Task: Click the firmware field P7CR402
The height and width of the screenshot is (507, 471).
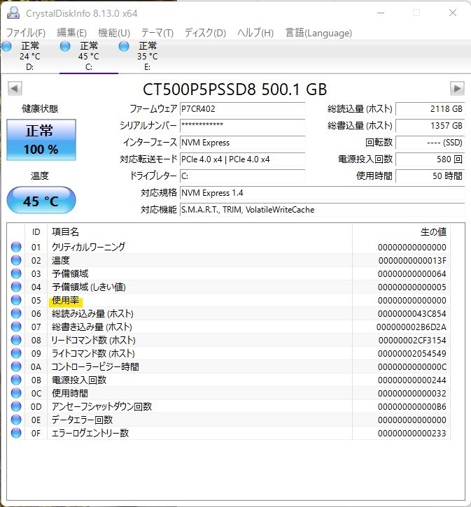Action: 242,109
